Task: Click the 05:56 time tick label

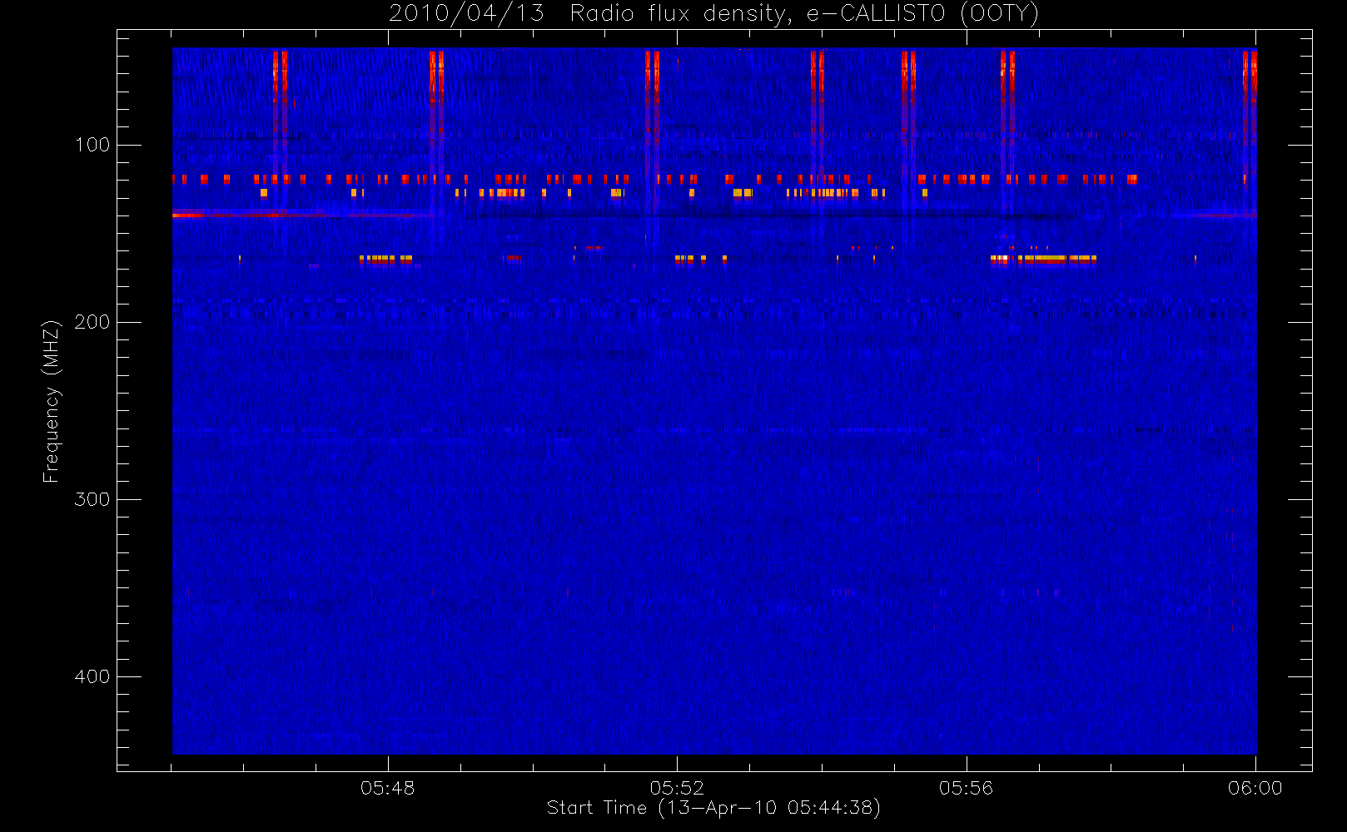Action: [x=967, y=788]
